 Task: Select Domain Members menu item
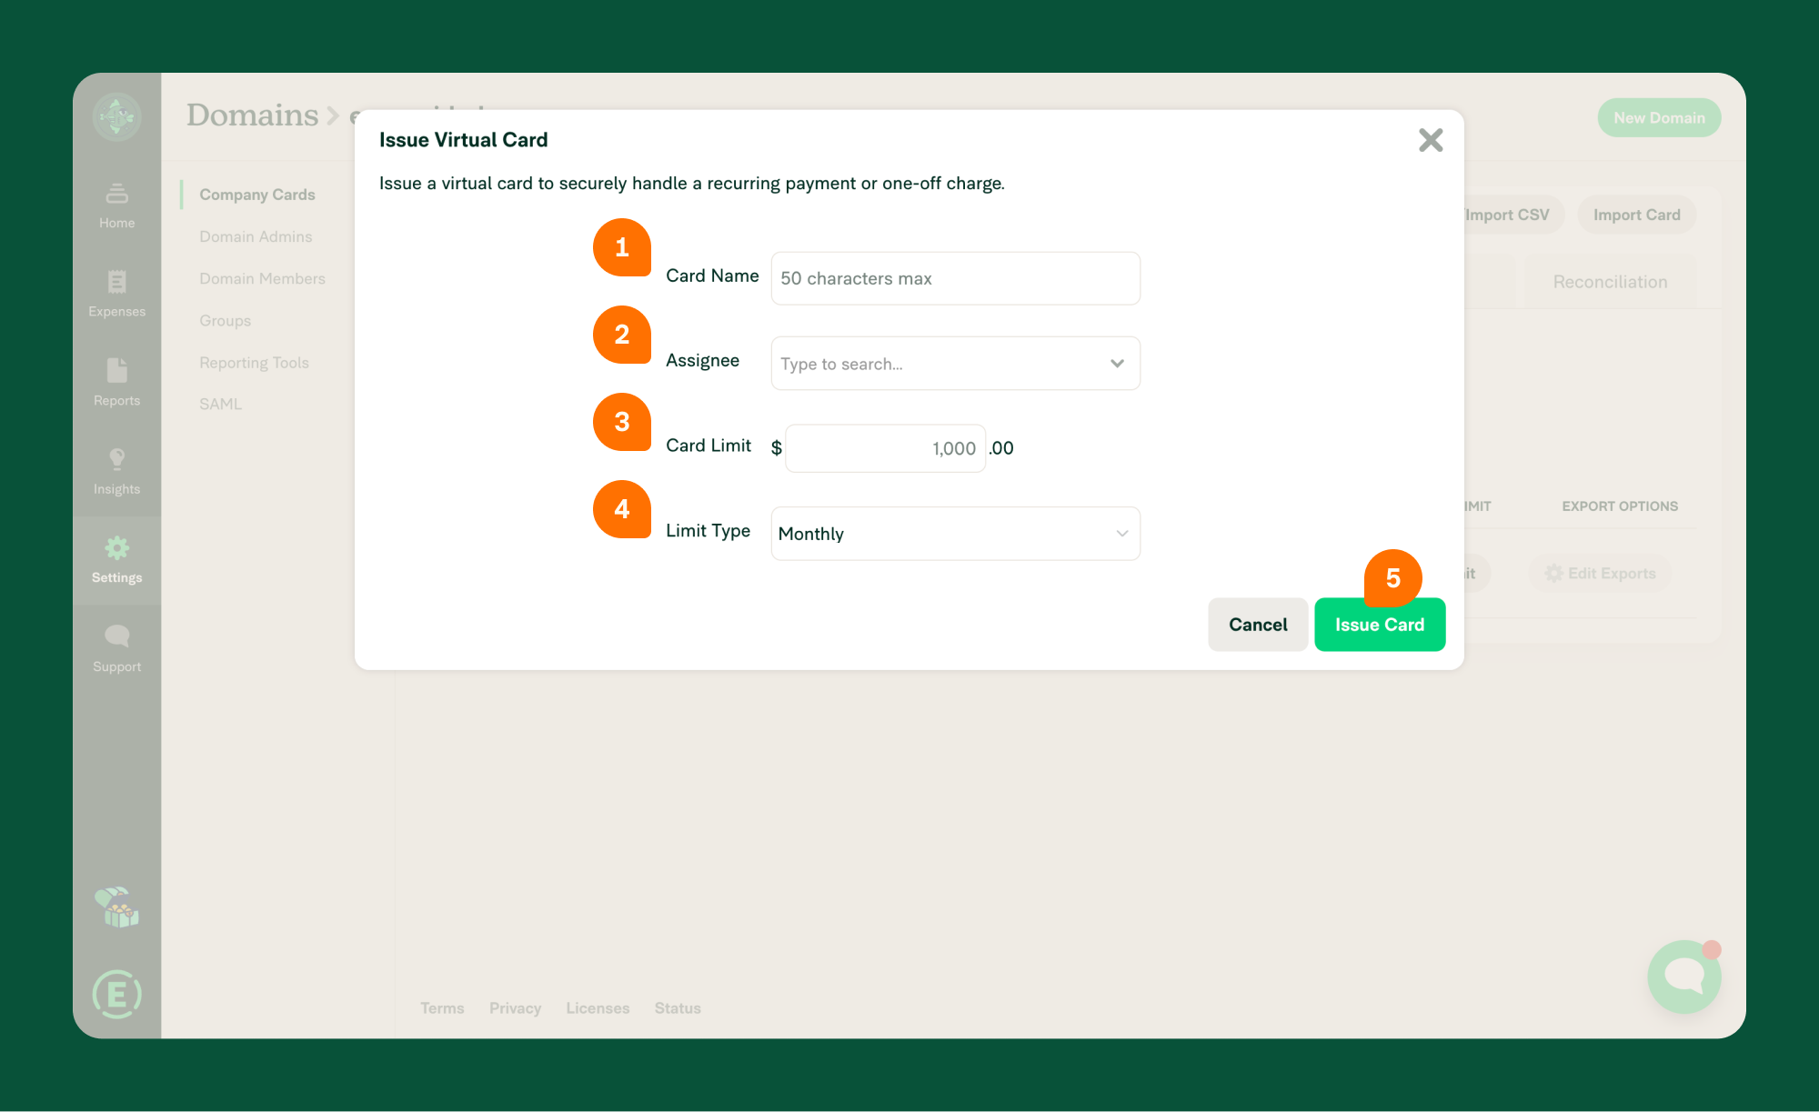[262, 278]
